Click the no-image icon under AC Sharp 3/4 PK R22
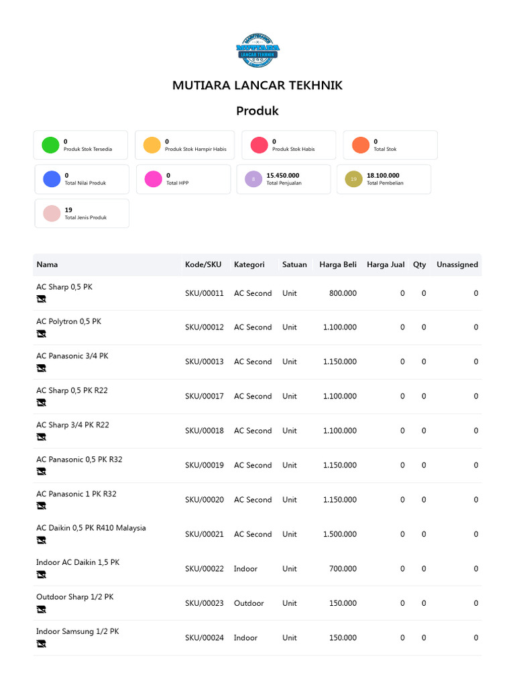 [x=41, y=437]
